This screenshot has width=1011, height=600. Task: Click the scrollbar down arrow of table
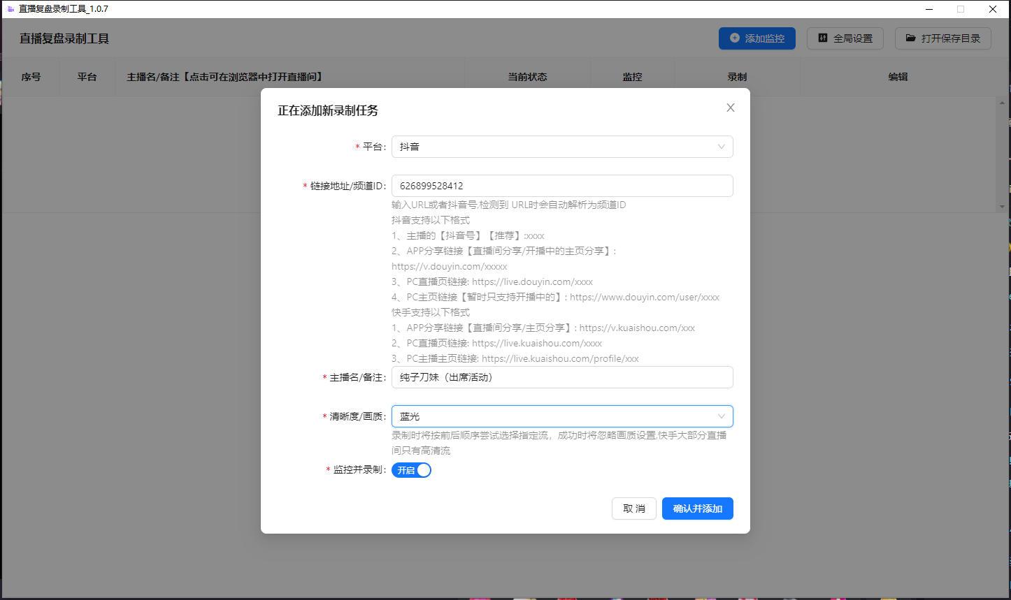tap(1002, 207)
